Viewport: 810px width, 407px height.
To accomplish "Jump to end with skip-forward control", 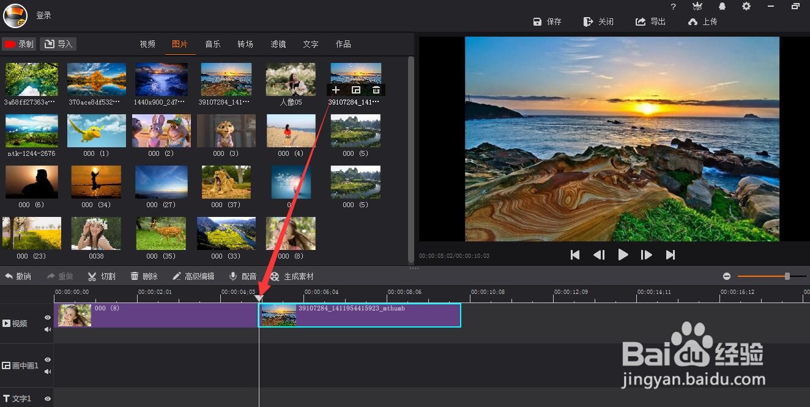I will pyautogui.click(x=671, y=255).
